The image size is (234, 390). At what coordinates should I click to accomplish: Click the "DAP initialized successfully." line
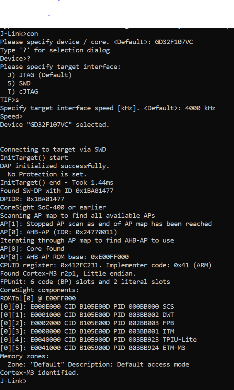(55, 166)
